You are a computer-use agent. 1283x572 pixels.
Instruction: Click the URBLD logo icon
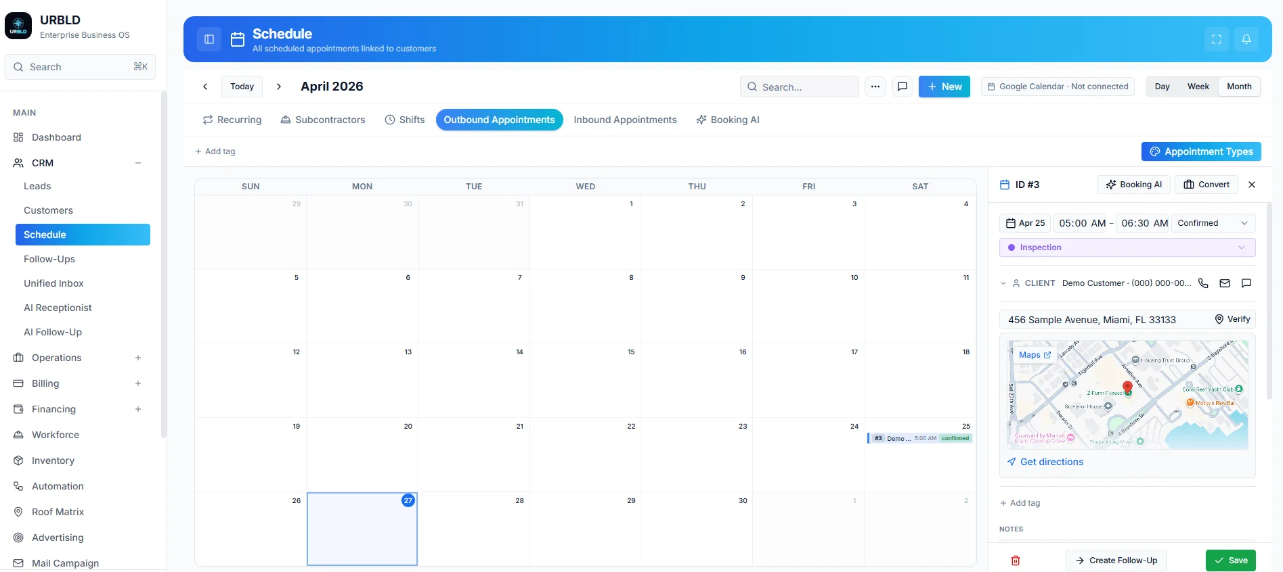[x=18, y=26]
